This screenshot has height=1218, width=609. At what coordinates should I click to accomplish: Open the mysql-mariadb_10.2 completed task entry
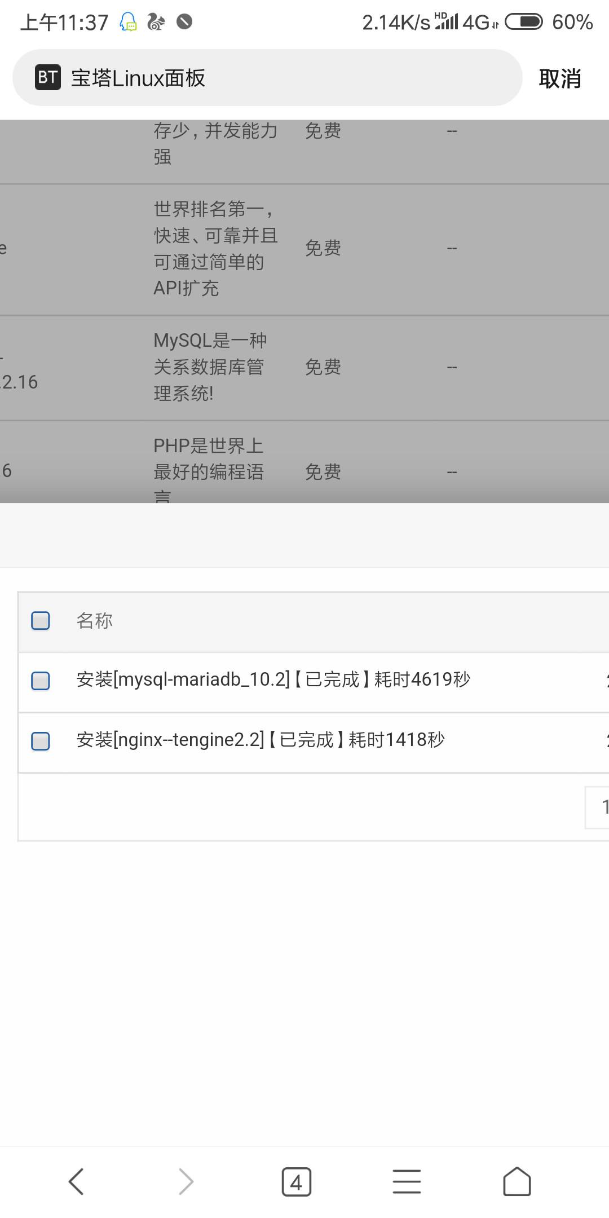[273, 679]
